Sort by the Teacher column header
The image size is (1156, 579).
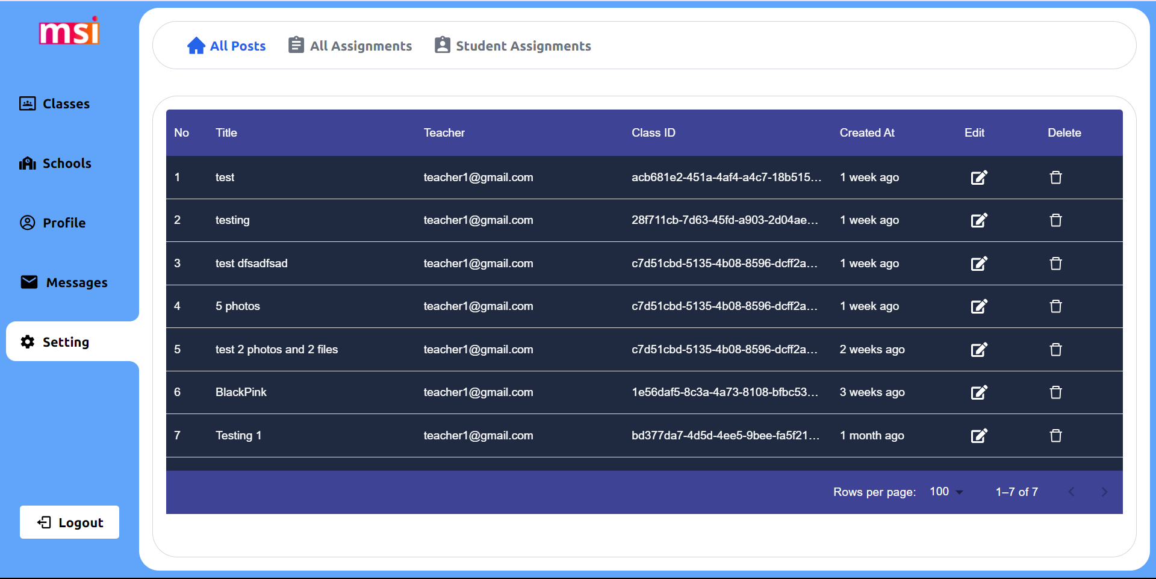(x=444, y=133)
